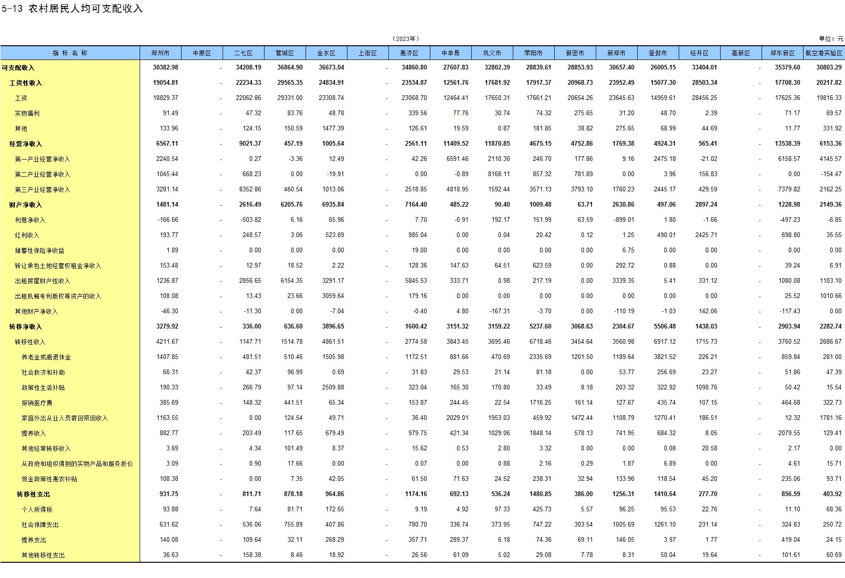Click the 经营净收入 row label

[26, 144]
